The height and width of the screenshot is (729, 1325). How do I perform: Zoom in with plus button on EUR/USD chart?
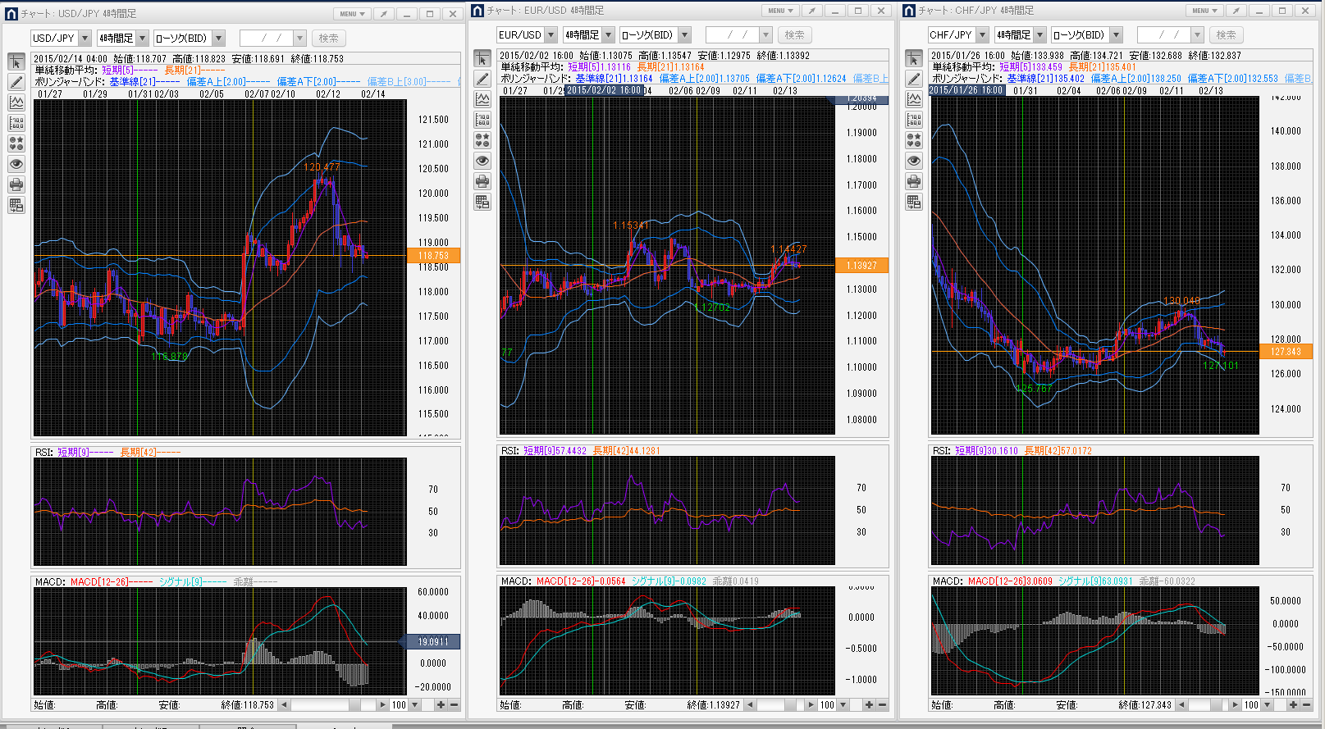pos(869,705)
